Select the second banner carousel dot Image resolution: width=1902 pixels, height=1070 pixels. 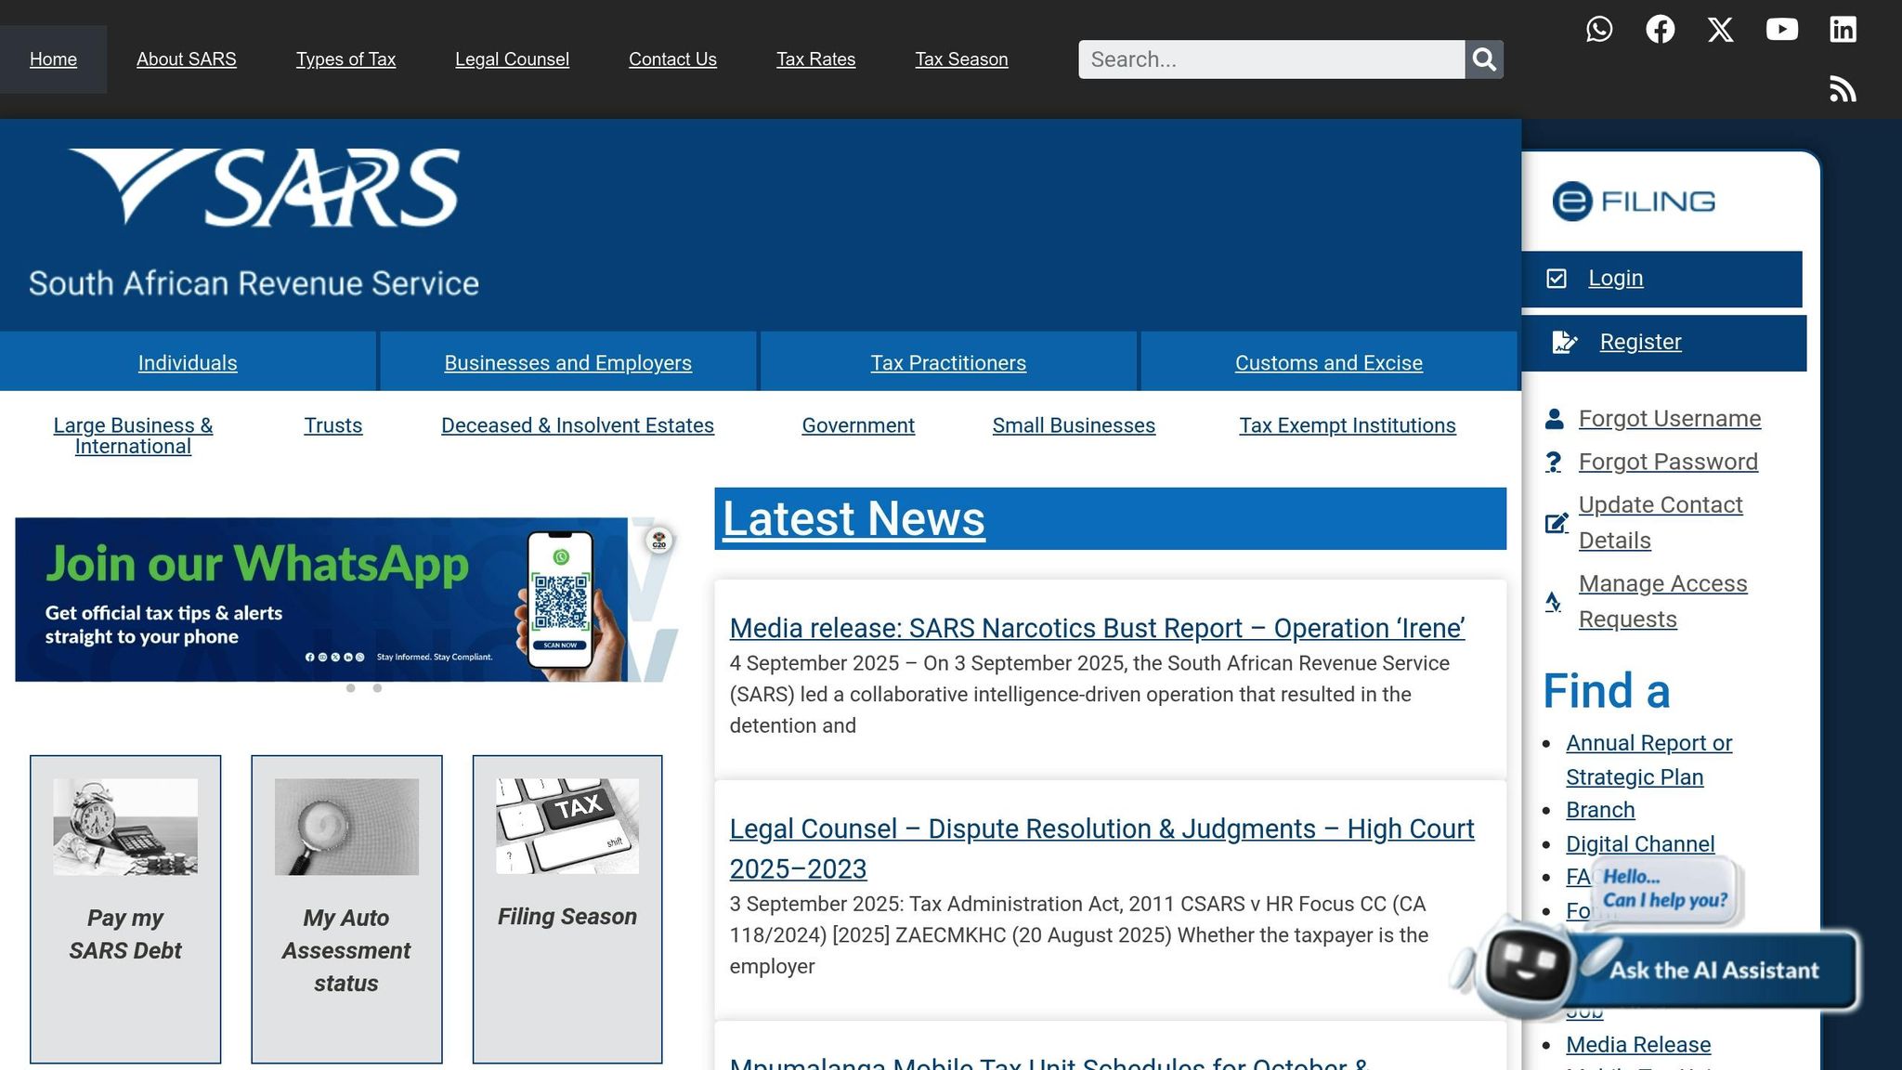377,688
